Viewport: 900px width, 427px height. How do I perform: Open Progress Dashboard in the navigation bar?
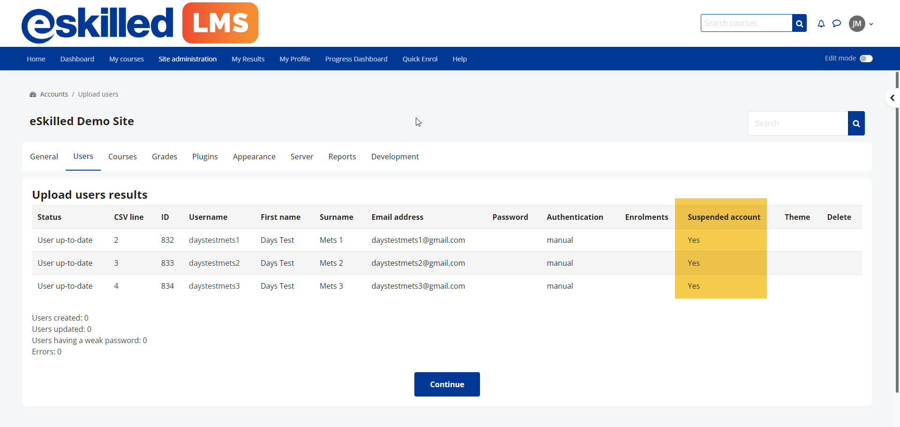tap(356, 59)
